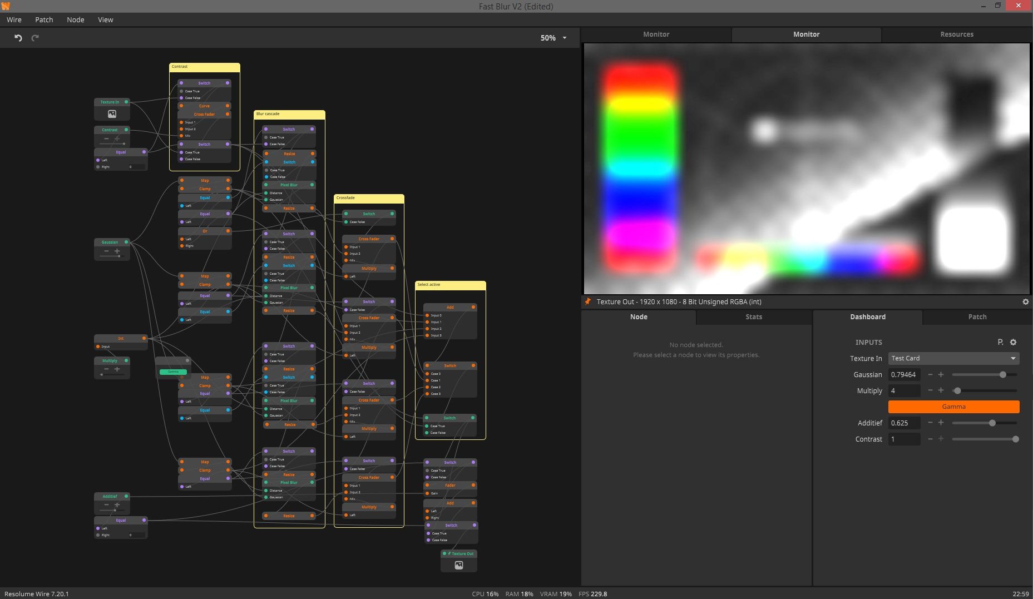Click the image icon on Texture Out node
The height and width of the screenshot is (599, 1033).
point(458,565)
